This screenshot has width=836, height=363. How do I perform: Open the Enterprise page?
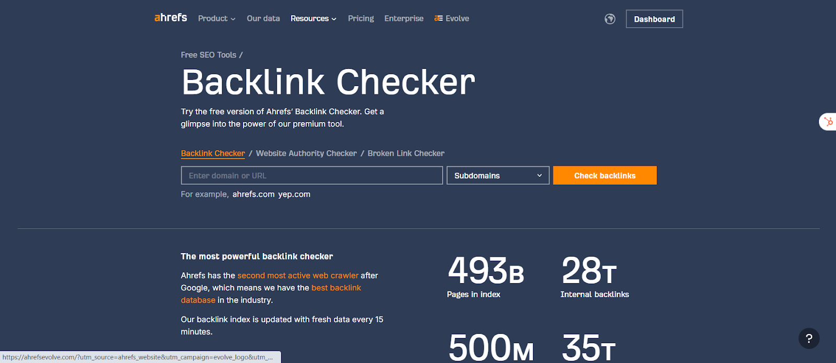[x=404, y=18]
